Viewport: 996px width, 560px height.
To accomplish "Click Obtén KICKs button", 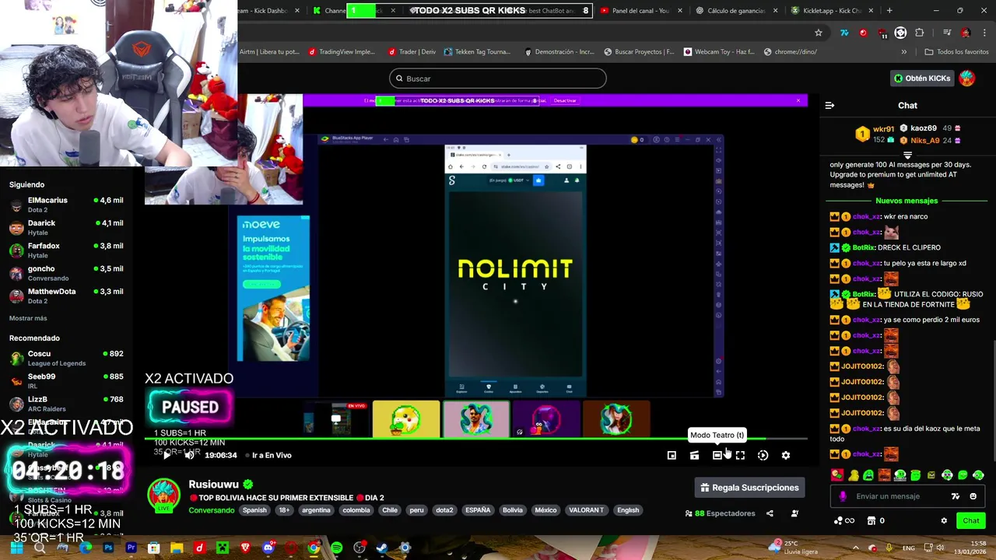I will [922, 78].
